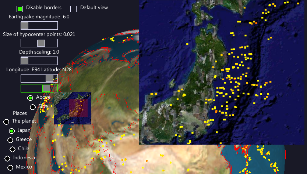The height and width of the screenshot is (174, 307).
Task: Choose the Greece radio option
Action: [10, 140]
